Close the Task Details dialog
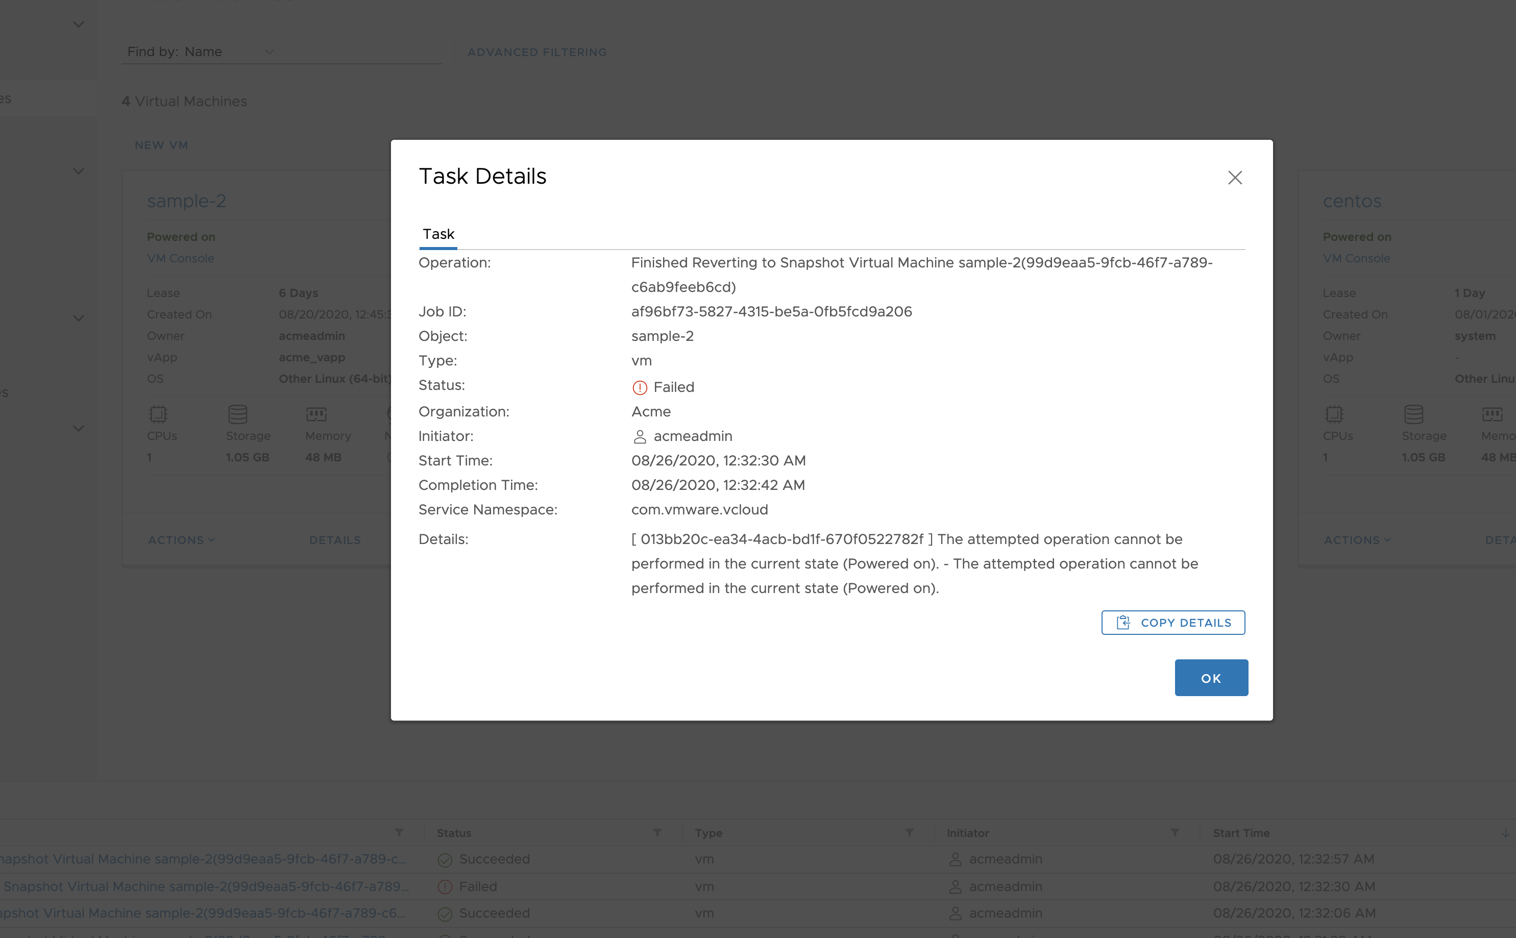Viewport: 1516px width, 938px height. pyautogui.click(x=1234, y=178)
